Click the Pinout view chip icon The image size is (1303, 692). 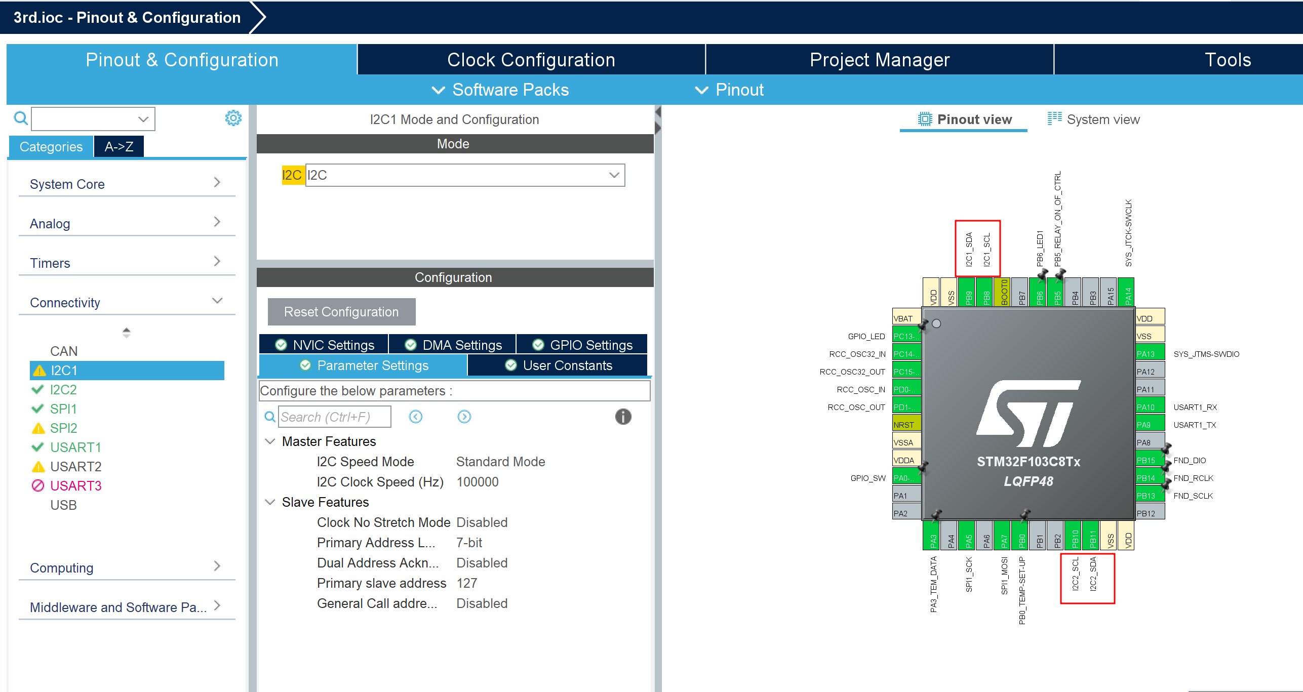(x=925, y=119)
